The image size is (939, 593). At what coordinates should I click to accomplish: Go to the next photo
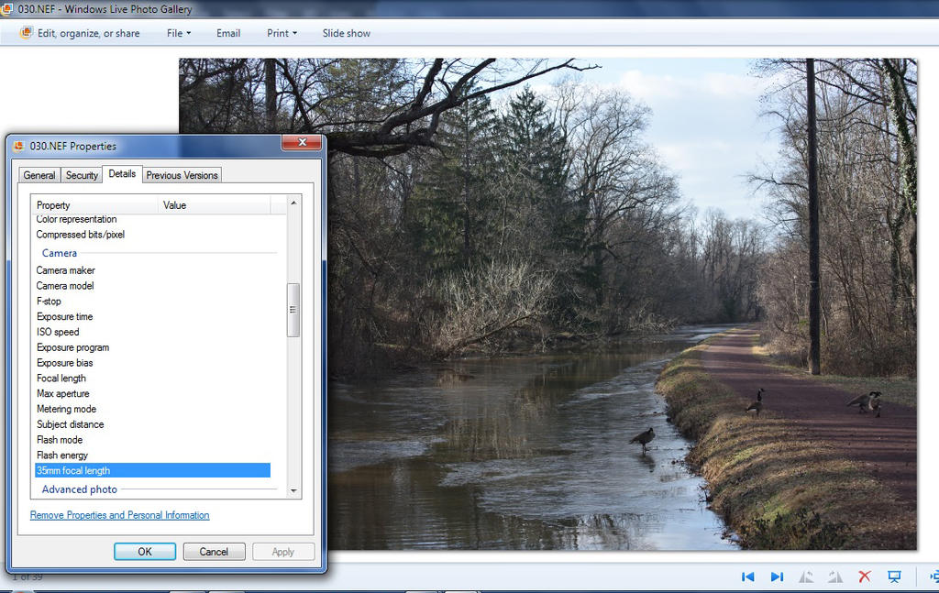tap(777, 577)
